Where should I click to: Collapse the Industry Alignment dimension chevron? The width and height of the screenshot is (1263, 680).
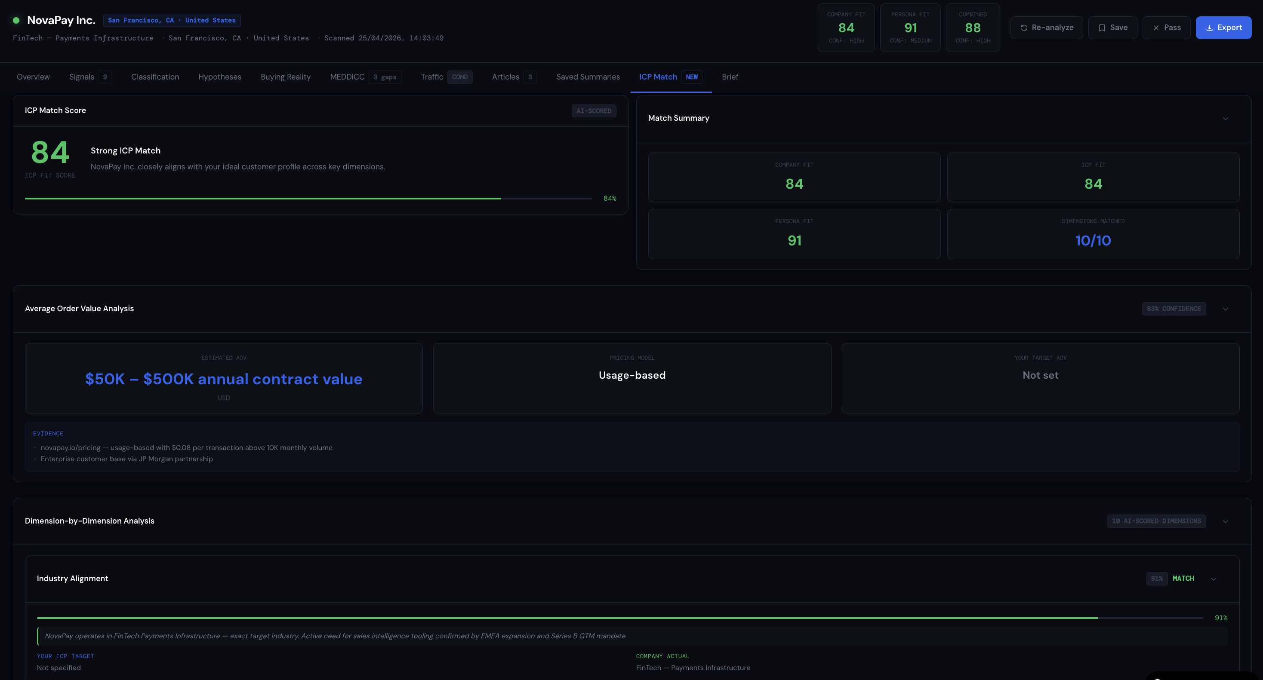point(1214,579)
